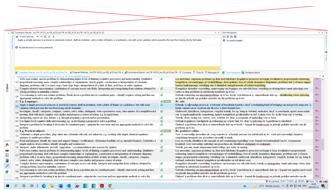Viewport: 333px width, 190px height.
Task: Click third icon in Term Recognition toolbar
Action: [x=231, y=36]
